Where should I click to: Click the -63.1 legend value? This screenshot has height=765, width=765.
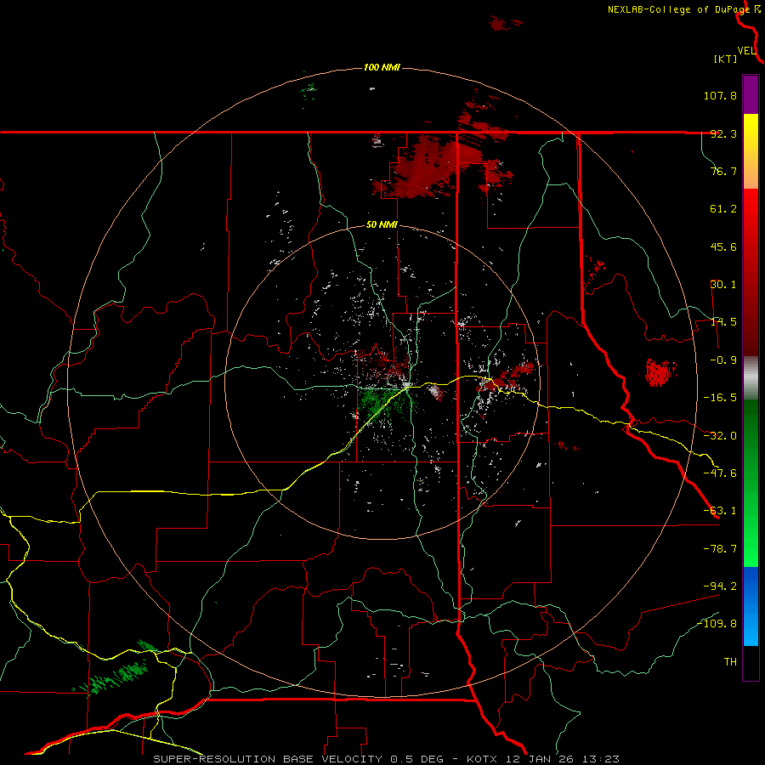(720, 511)
